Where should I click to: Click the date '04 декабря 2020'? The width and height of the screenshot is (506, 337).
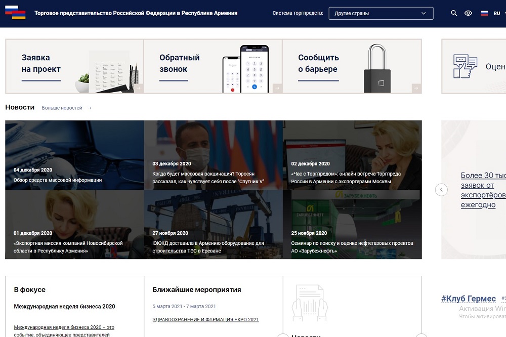tap(33, 170)
